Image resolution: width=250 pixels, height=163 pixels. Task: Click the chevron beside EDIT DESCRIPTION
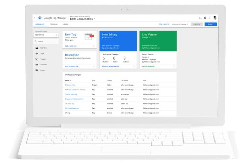[94, 67]
